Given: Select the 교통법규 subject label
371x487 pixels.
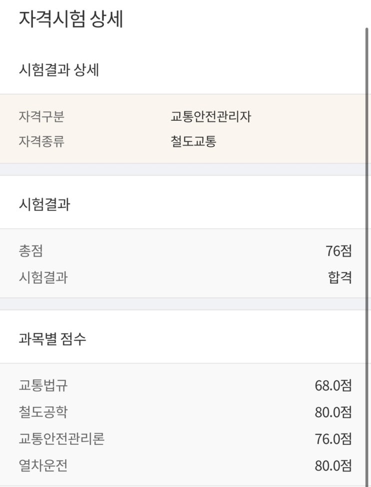Looking at the screenshot, I should (x=42, y=386).
